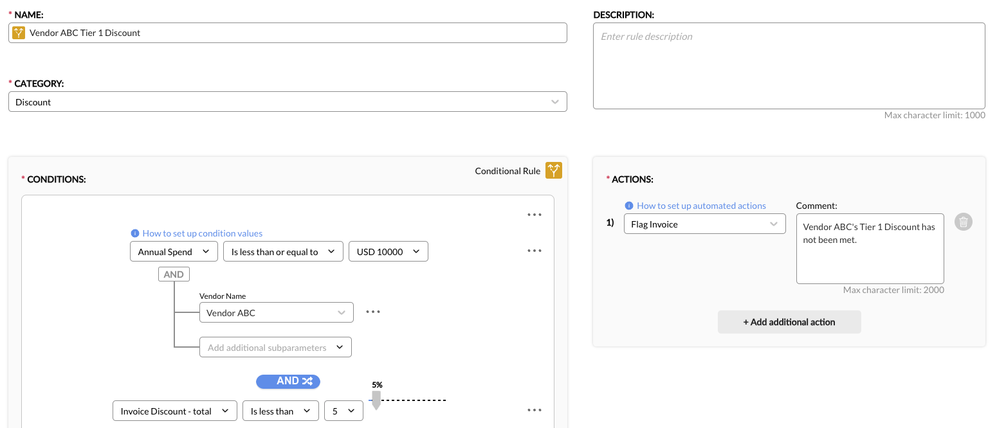This screenshot has width=997, height=428.
Task: Open ellipsis menu beside Annual Spend condition
Action: tap(535, 251)
